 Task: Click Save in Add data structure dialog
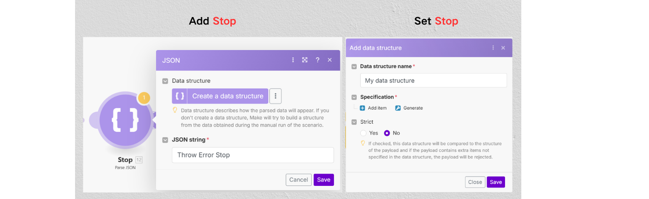(495, 182)
